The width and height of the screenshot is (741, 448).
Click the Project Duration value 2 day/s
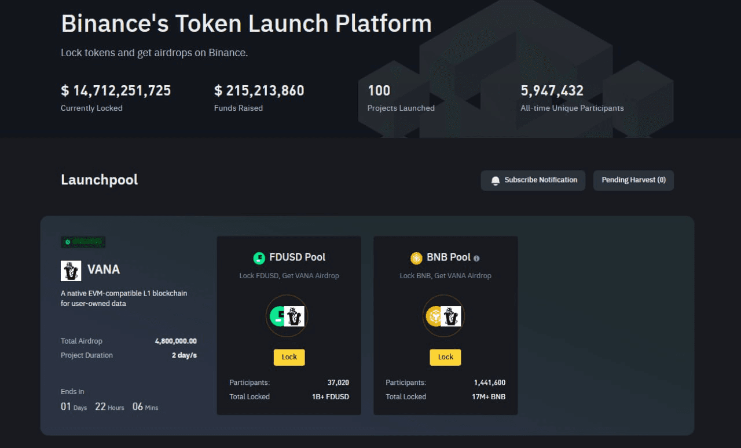click(184, 355)
